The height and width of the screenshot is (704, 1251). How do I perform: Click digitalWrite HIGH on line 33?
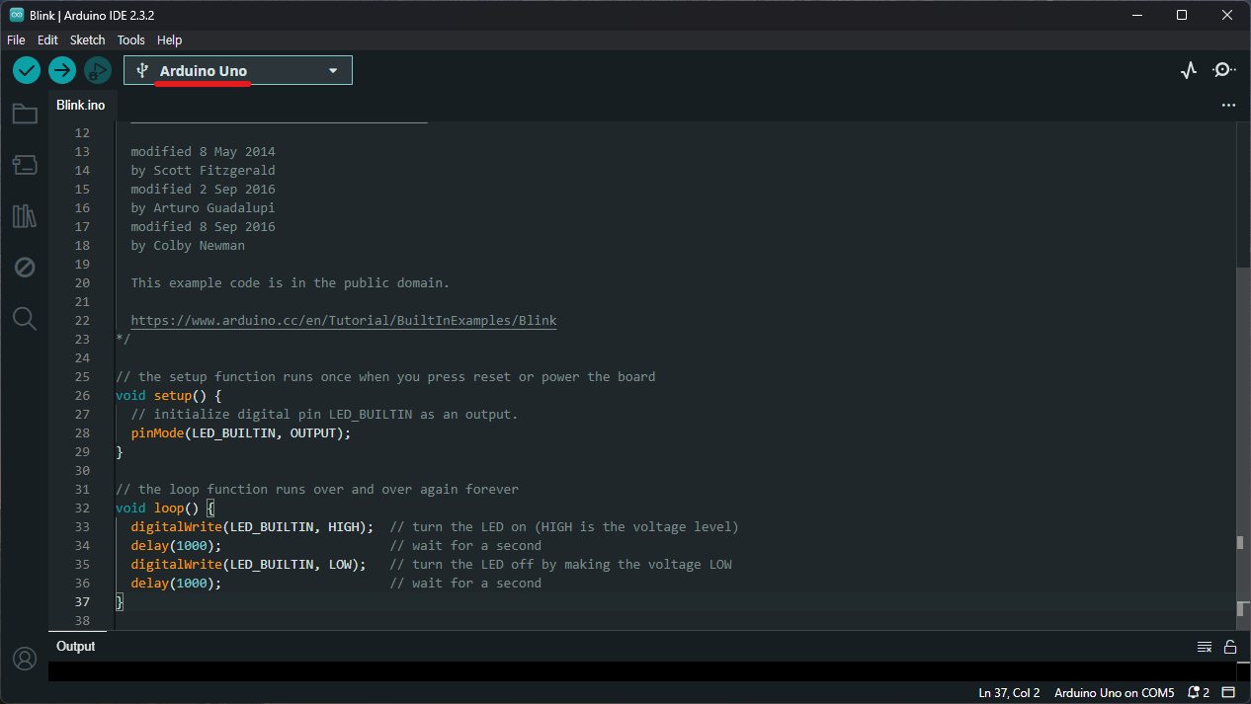tap(252, 527)
